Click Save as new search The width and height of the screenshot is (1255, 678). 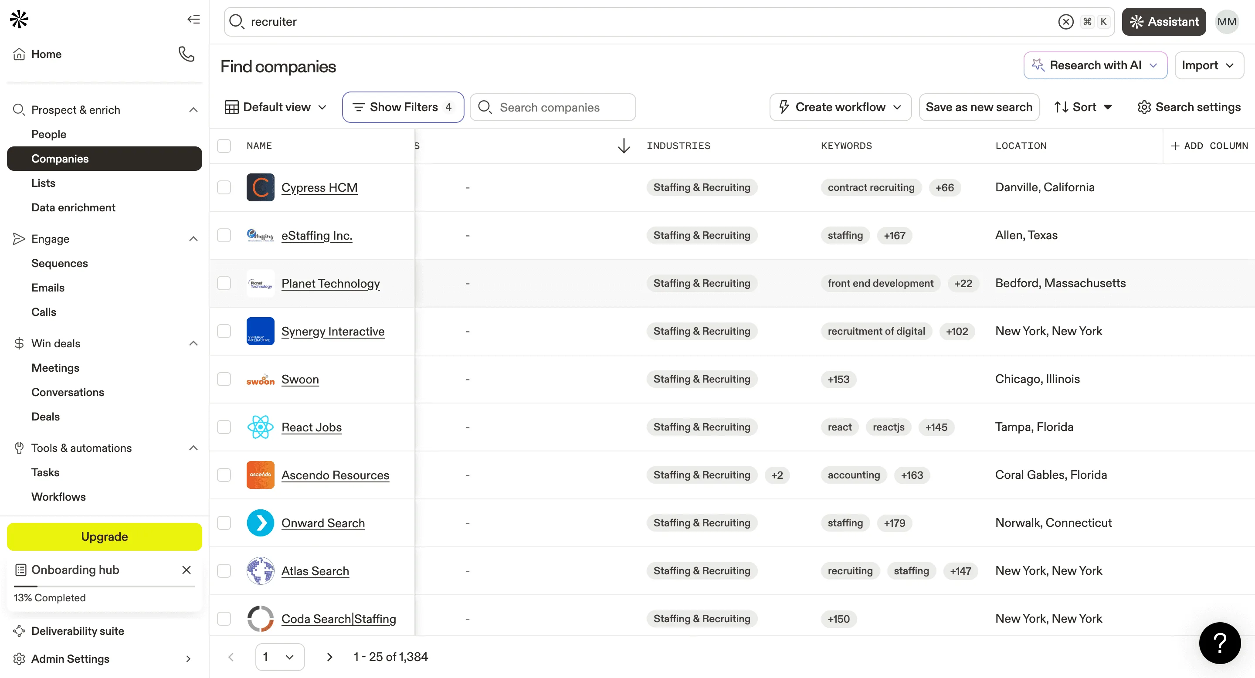pos(979,107)
